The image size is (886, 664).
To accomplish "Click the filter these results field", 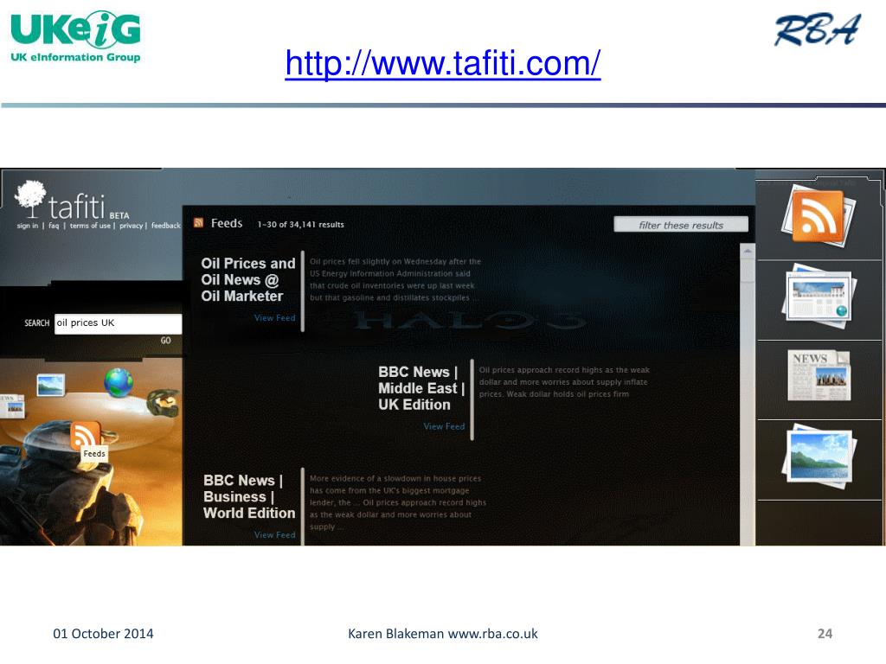I will [x=681, y=225].
